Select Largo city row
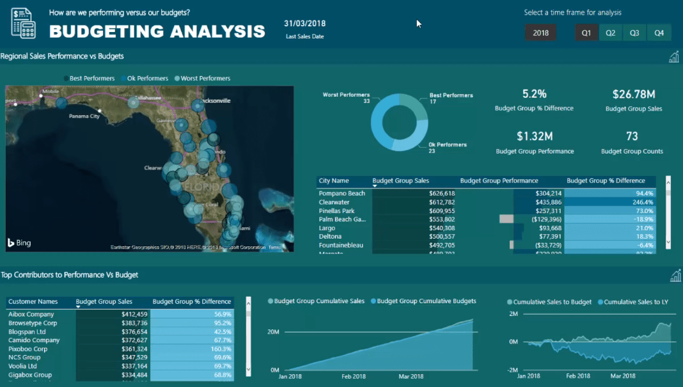Image resolution: width=683 pixels, height=387 pixels. pos(486,228)
